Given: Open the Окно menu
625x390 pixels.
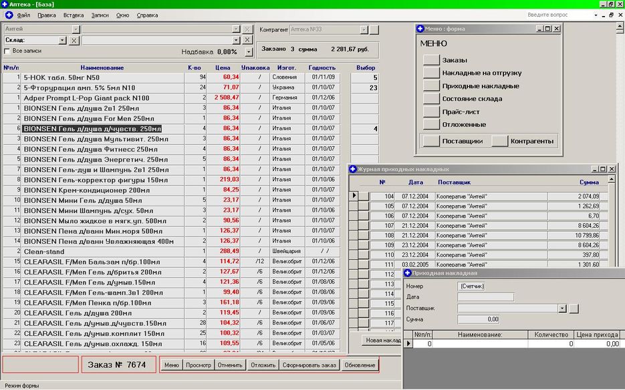Looking at the screenshot, I should pyautogui.click(x=122, y=15).
